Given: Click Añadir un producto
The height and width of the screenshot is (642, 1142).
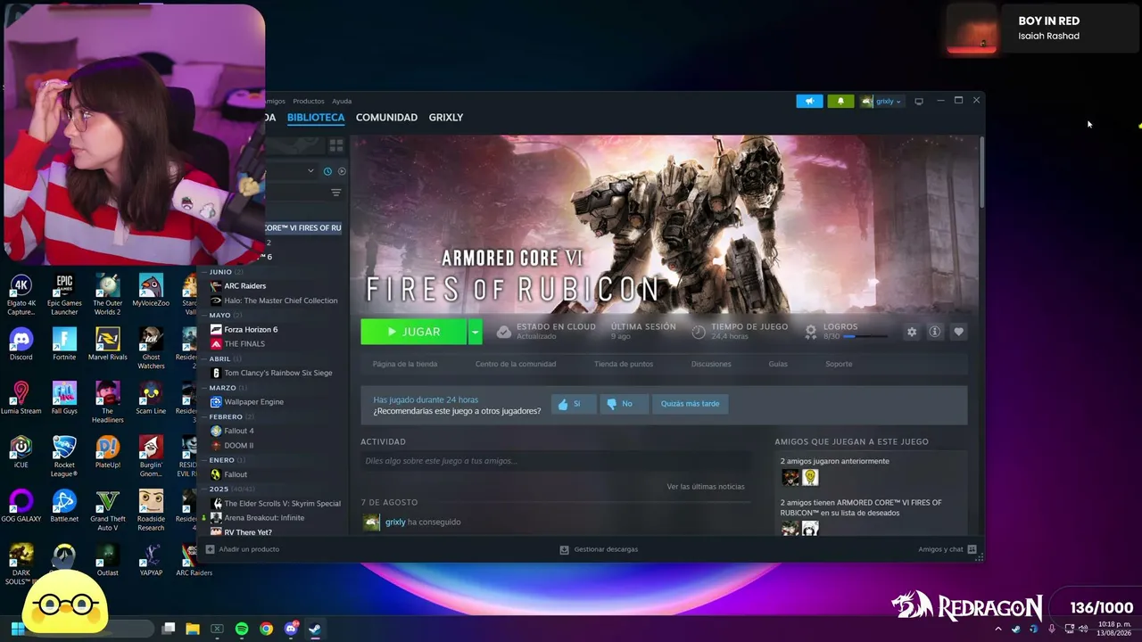Looking at the screenshot, I should pyautogui.click(x=243, y=549).
